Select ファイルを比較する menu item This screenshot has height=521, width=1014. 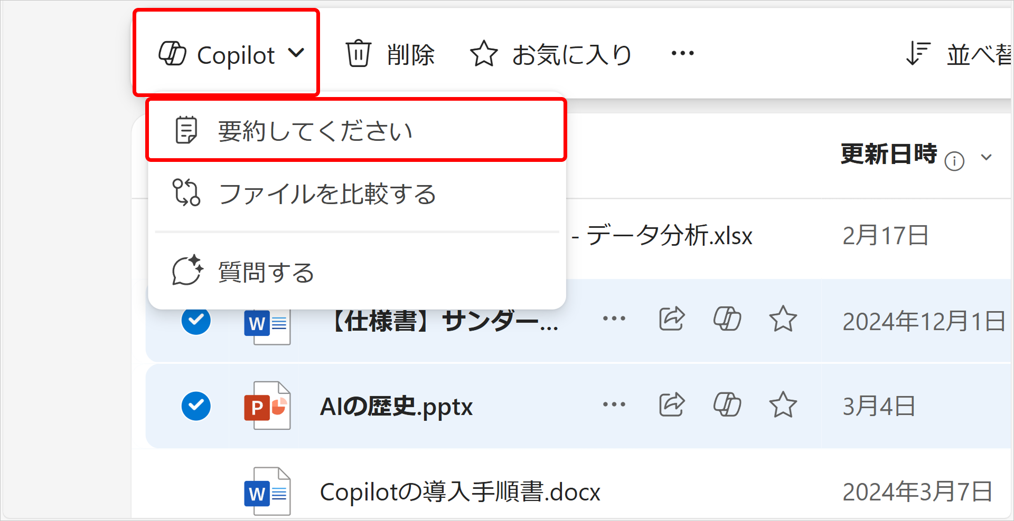(x=356, y=194)
